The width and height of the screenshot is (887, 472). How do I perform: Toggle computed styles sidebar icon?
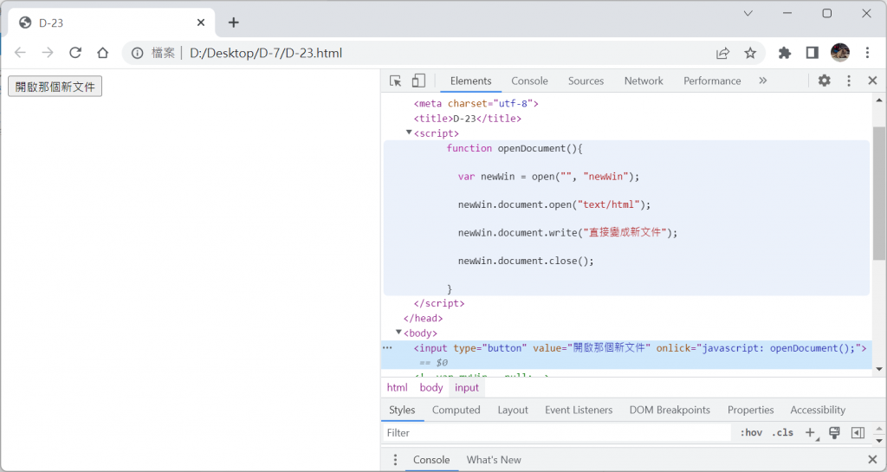point(858,433)
